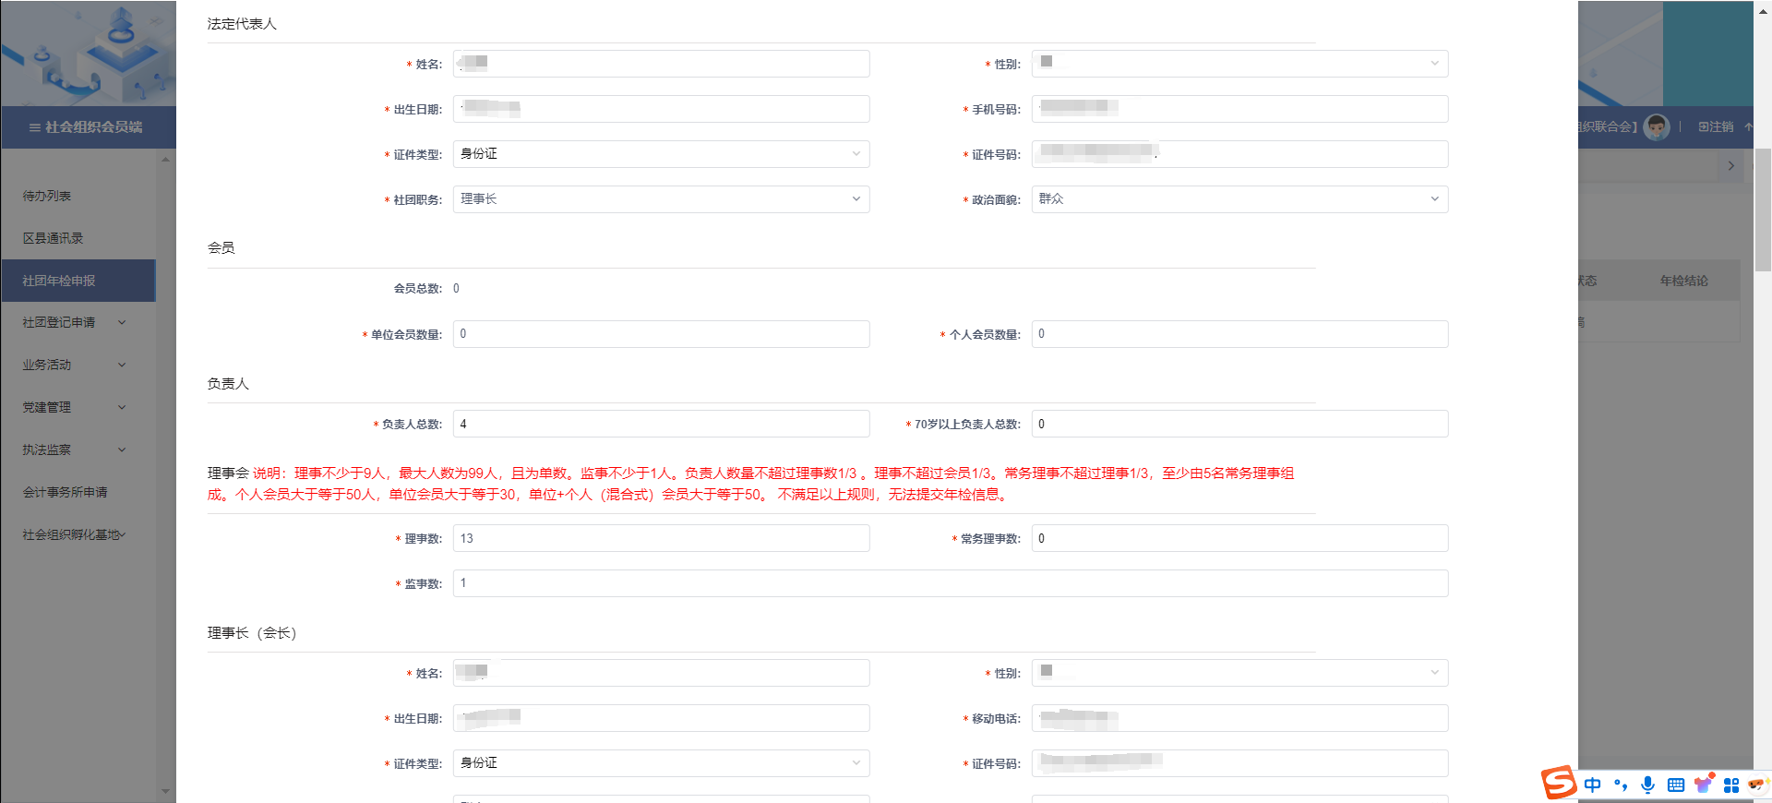The height and width of the screenshot is (803, 1772).
Task: Click the user avatar in header
Action: 1657,126
